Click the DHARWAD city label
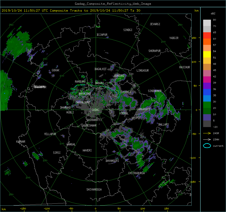The width and height of the screenshot is (226, 212). click(x=66, y=108)
